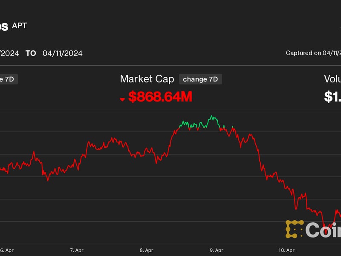Viewport: 341px width, 256px height.
Task: Open the change 7D selector beside Market Cap
Action: (x=200, y=79)
